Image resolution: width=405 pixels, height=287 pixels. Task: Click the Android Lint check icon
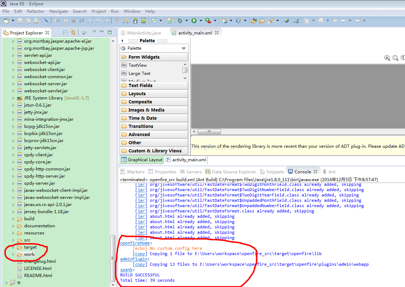pos(154,21)
